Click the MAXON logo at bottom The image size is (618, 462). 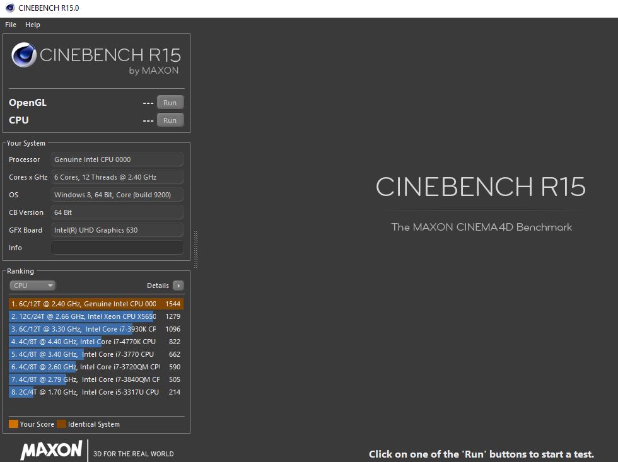pos(51,450)
